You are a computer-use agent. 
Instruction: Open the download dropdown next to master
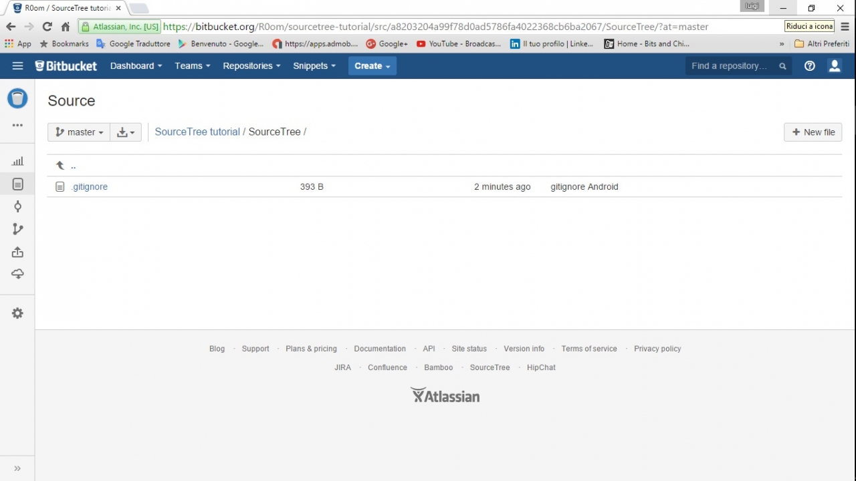[126, 132]
